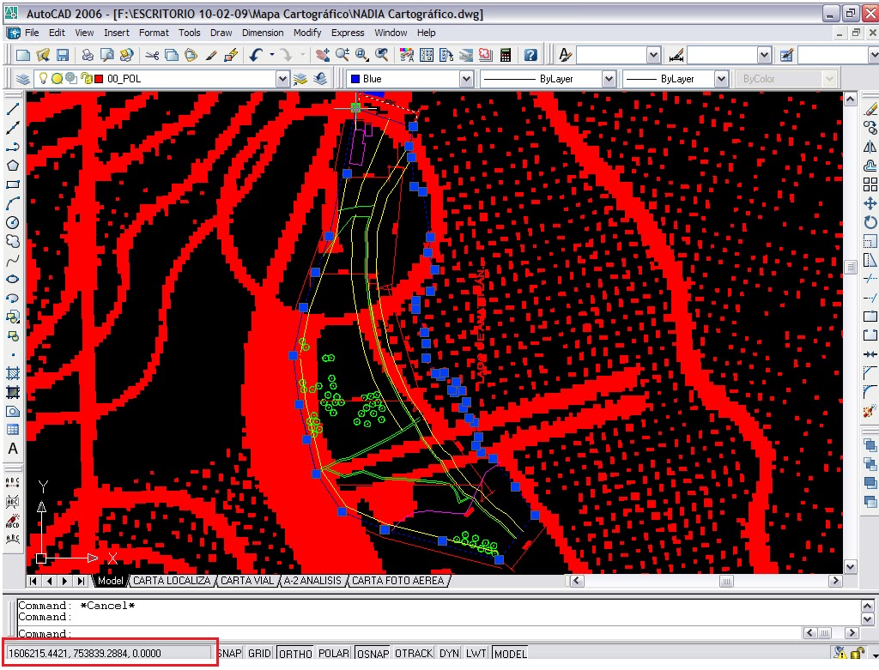Click the Save icon in toolbar
Image resolution: width=879 pixels, height=670 pixels.
coord(63,55)
